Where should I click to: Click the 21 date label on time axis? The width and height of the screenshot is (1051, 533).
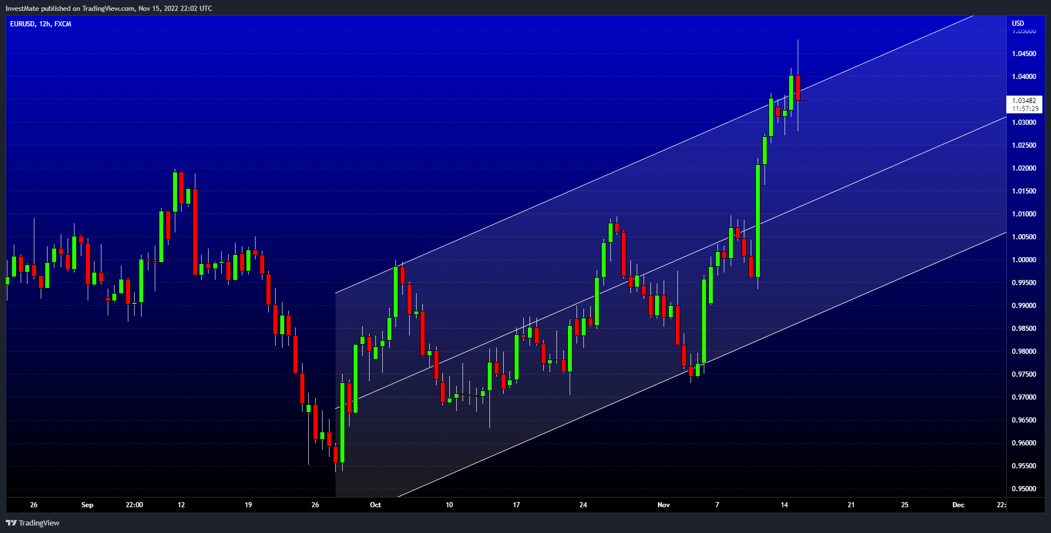pyautogui.click(x=851, y=505)
